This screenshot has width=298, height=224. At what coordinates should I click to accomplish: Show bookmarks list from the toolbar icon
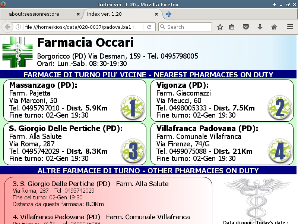(x=232, y=27)
